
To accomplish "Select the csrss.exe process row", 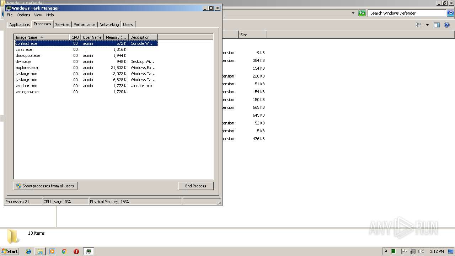I will 86,49.
